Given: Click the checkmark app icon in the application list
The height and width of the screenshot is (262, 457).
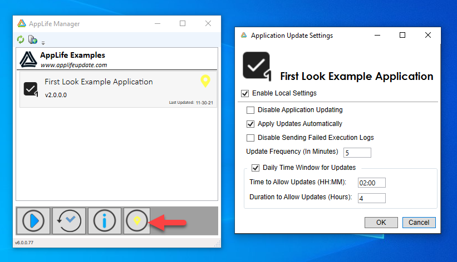Looking at the screenshot, I should pos(31,89).
